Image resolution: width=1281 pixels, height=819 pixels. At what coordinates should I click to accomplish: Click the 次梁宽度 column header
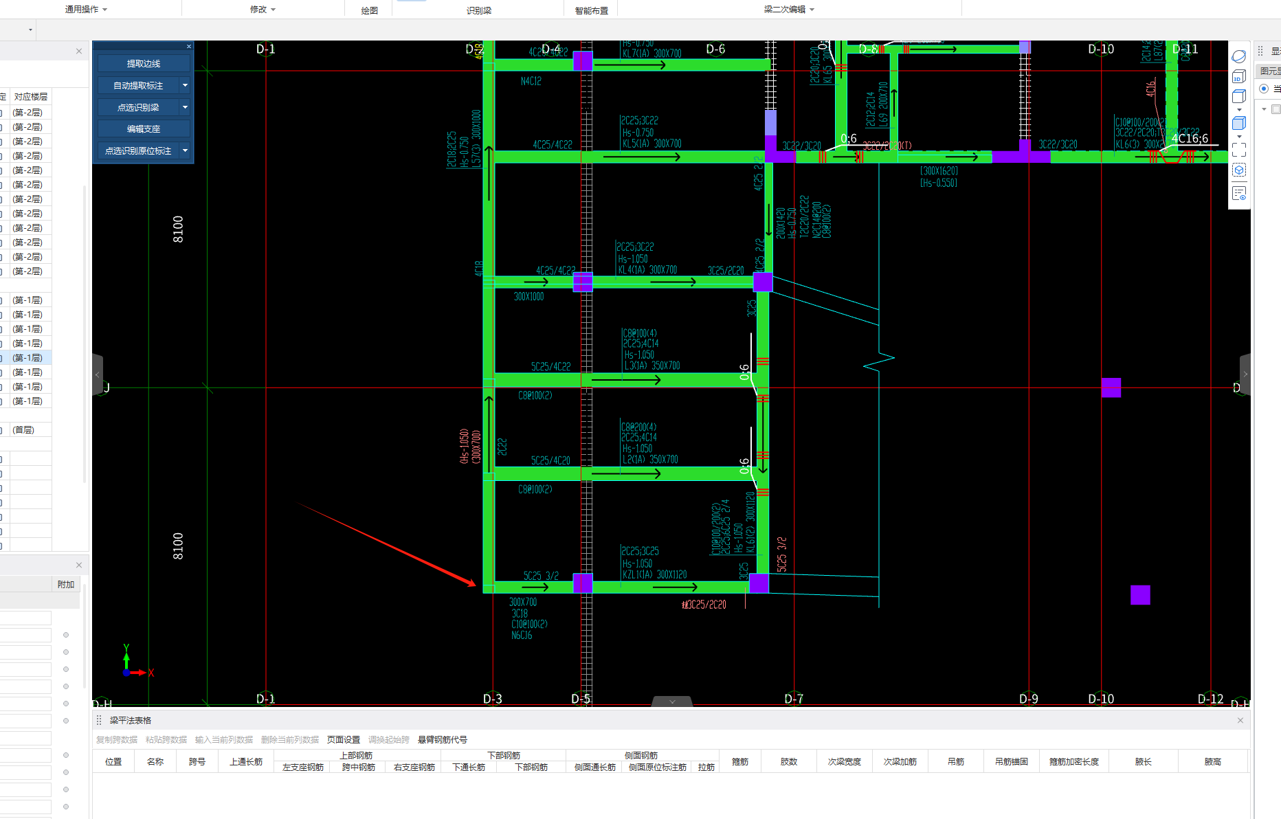(x=845, y=761)
